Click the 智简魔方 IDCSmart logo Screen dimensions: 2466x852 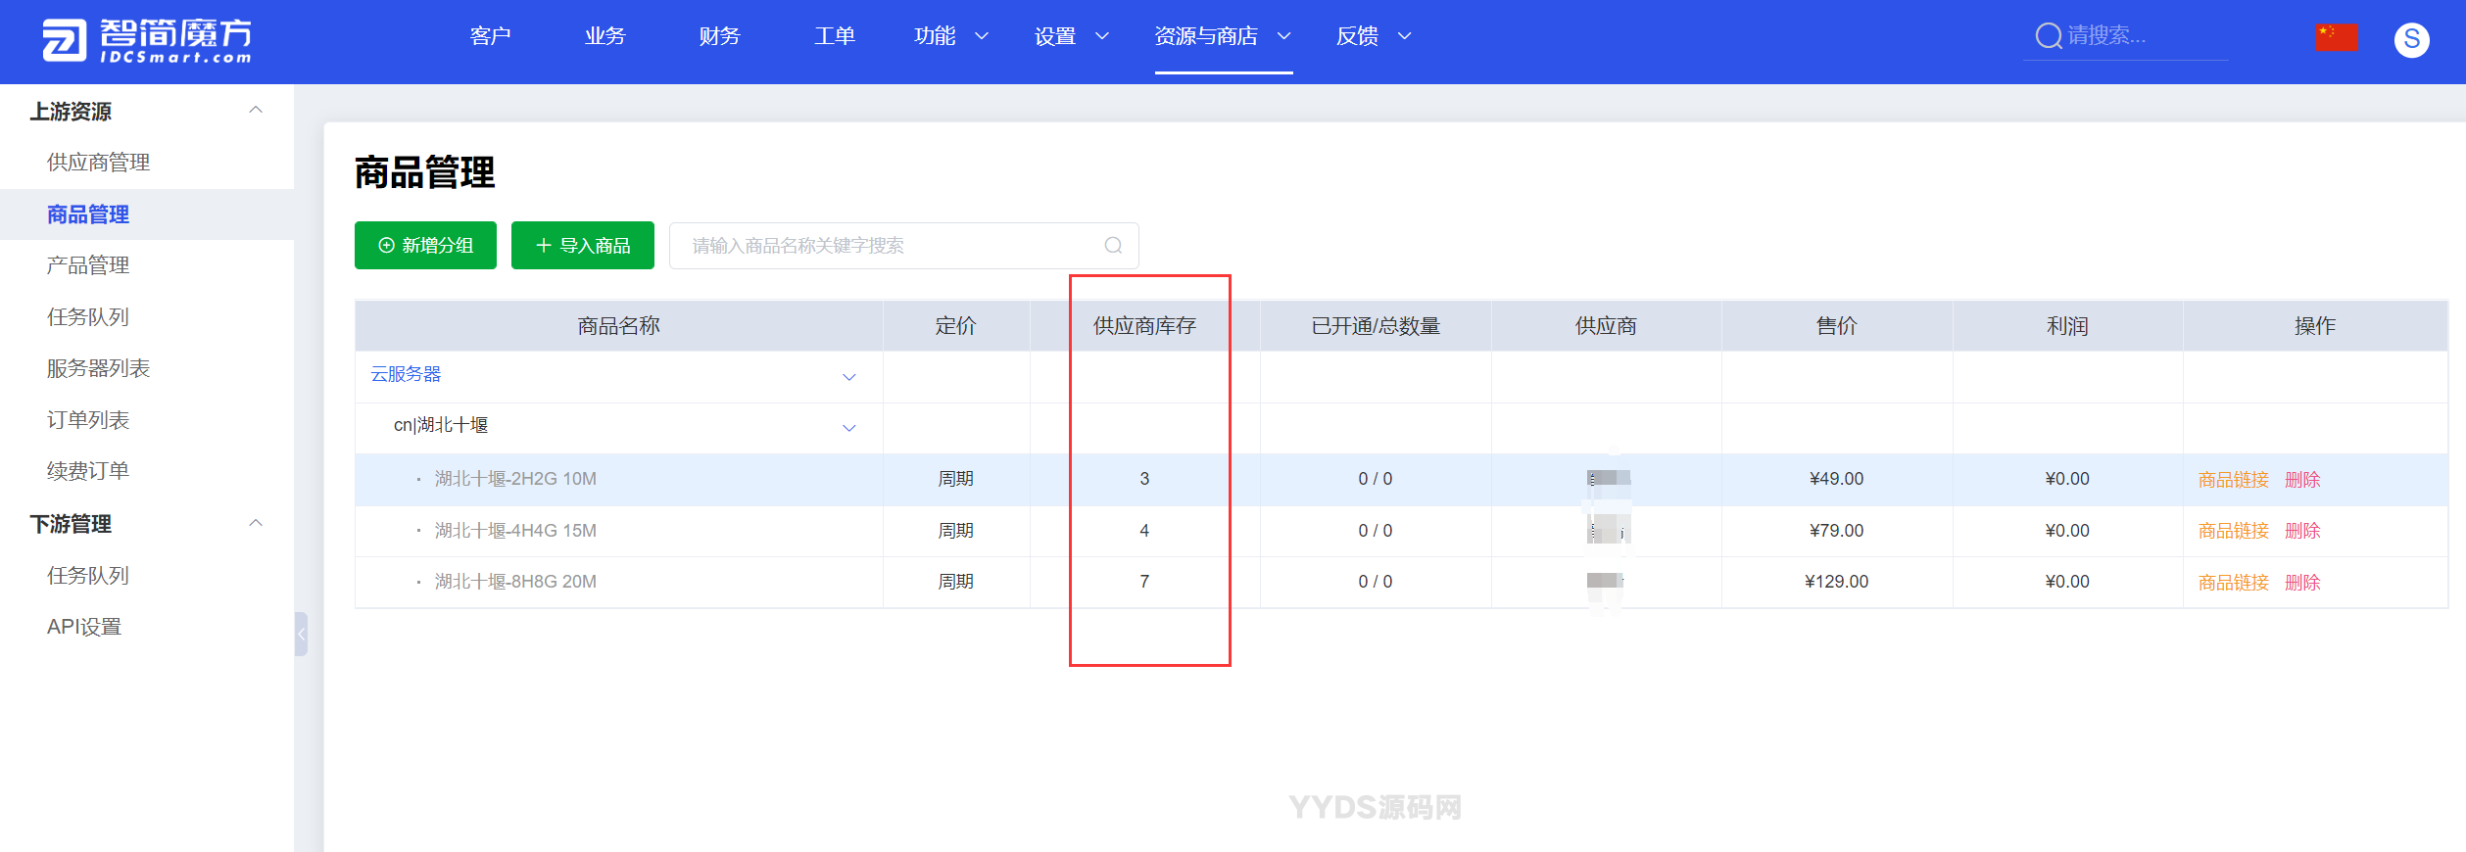pyautogui.click(x=147, y=40)
